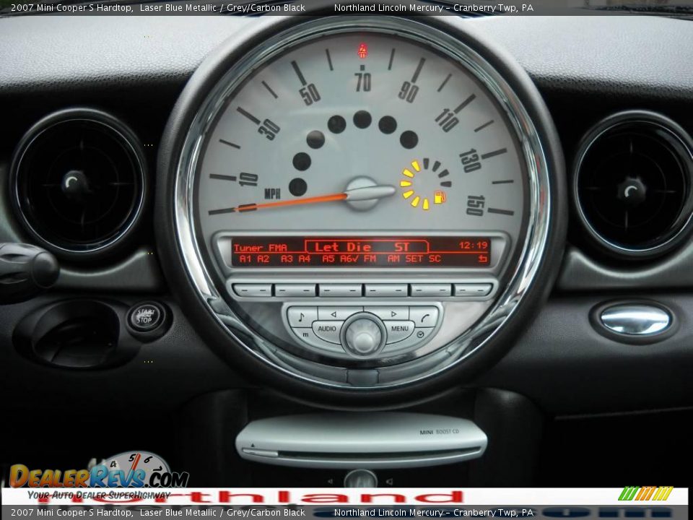Click the DealerRevs.com logo
This screenshot has width=693, height=520.
click(99, 476)
